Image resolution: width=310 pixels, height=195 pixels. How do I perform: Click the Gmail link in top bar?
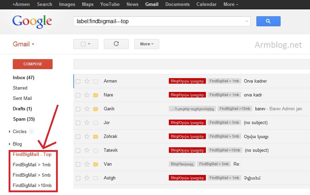(152, 4)
